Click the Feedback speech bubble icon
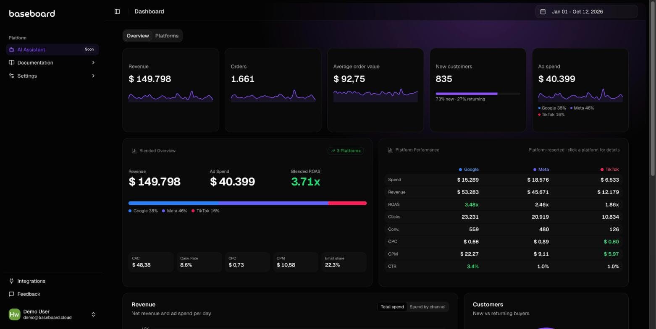This screenshot has height=329, width=656. (x=12, y=294)
